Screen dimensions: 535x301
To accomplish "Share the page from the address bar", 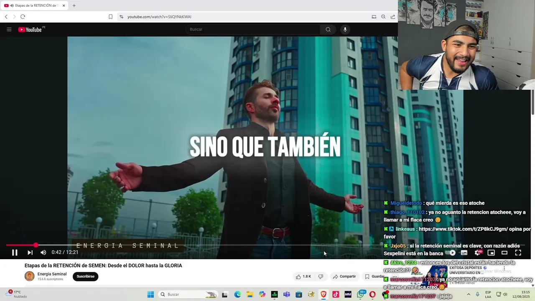I will tap(393, 17).
